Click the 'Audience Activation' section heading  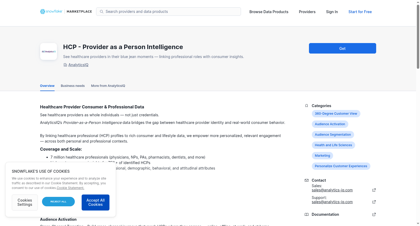58,219
